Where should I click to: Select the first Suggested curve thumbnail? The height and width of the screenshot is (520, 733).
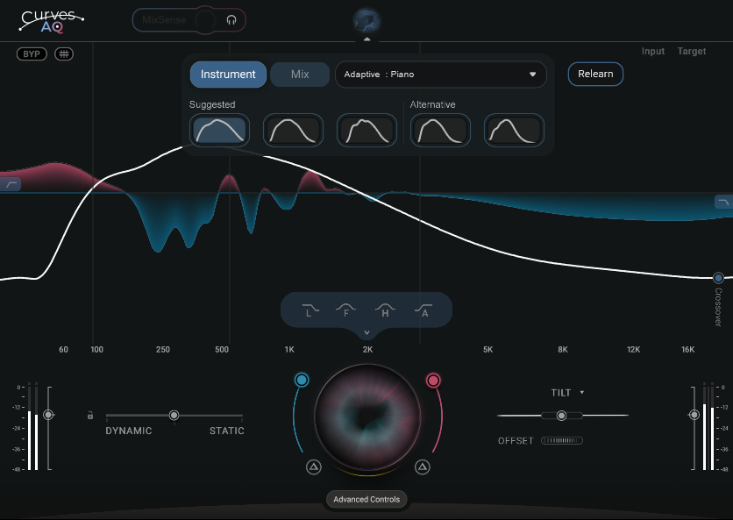(219, 131)
